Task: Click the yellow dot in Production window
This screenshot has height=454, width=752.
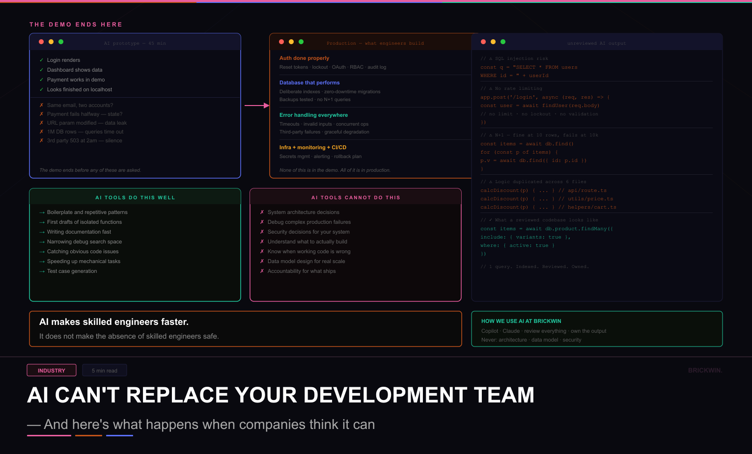Action: 291,42
